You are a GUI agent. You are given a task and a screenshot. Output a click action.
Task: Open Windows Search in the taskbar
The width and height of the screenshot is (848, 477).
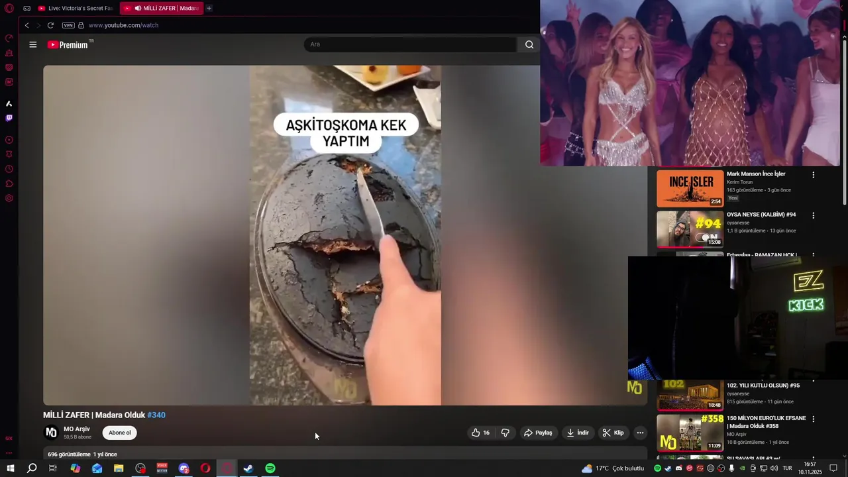31,468
